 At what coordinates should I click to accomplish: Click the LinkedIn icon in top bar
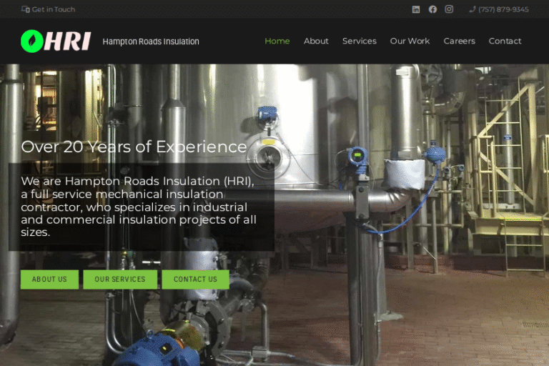416,9
